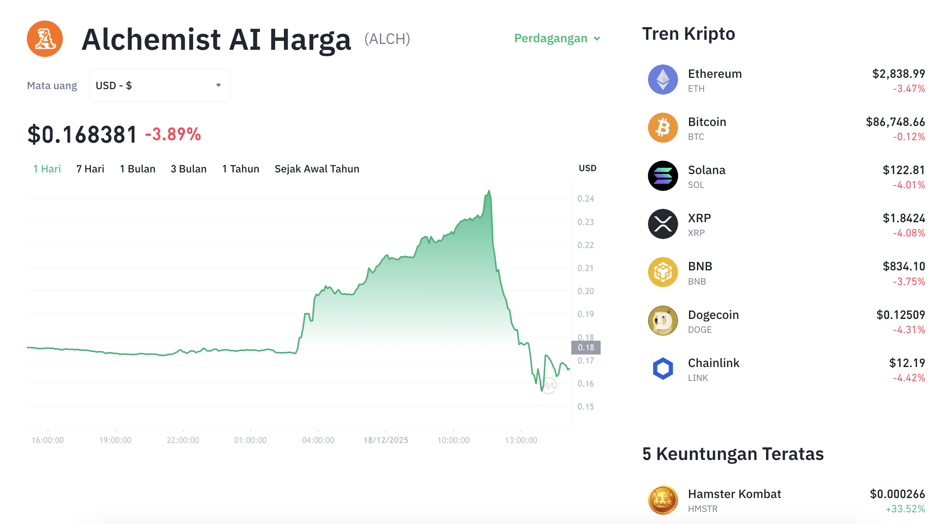Image resolution: width=929 pixels, height=524 pixels.
Task: Open the Ethereum price details link
Action: (715, 74)
